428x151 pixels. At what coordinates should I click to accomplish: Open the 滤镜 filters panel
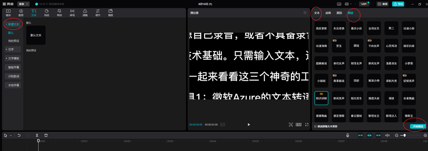pos(85,13)
